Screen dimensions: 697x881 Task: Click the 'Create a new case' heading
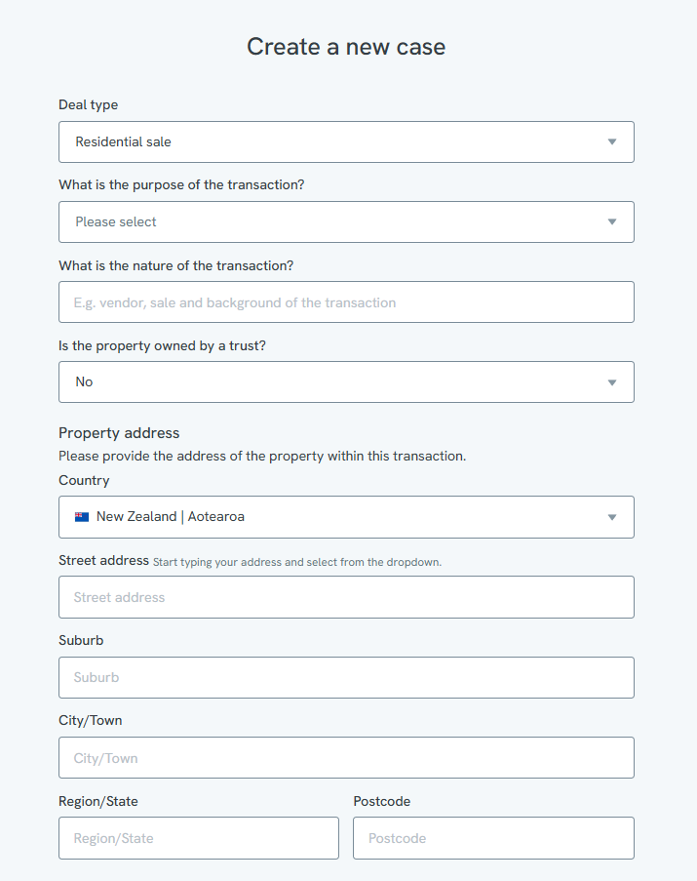click(346, 47)
